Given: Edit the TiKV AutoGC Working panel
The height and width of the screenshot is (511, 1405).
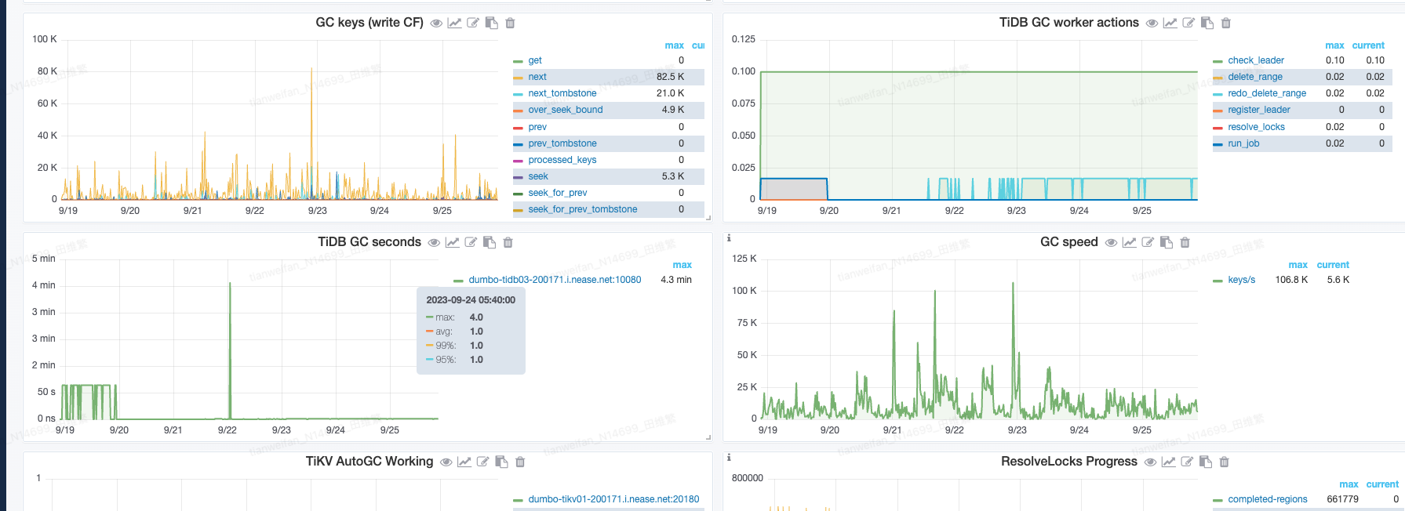Looking at the screenshot, I should [x=482, y=462].
